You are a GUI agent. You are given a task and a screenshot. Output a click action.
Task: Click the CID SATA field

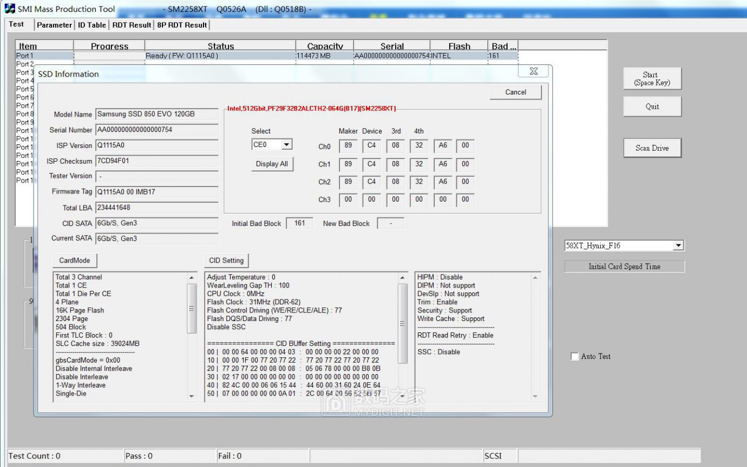pyautogui.click(x=157, y=223)
